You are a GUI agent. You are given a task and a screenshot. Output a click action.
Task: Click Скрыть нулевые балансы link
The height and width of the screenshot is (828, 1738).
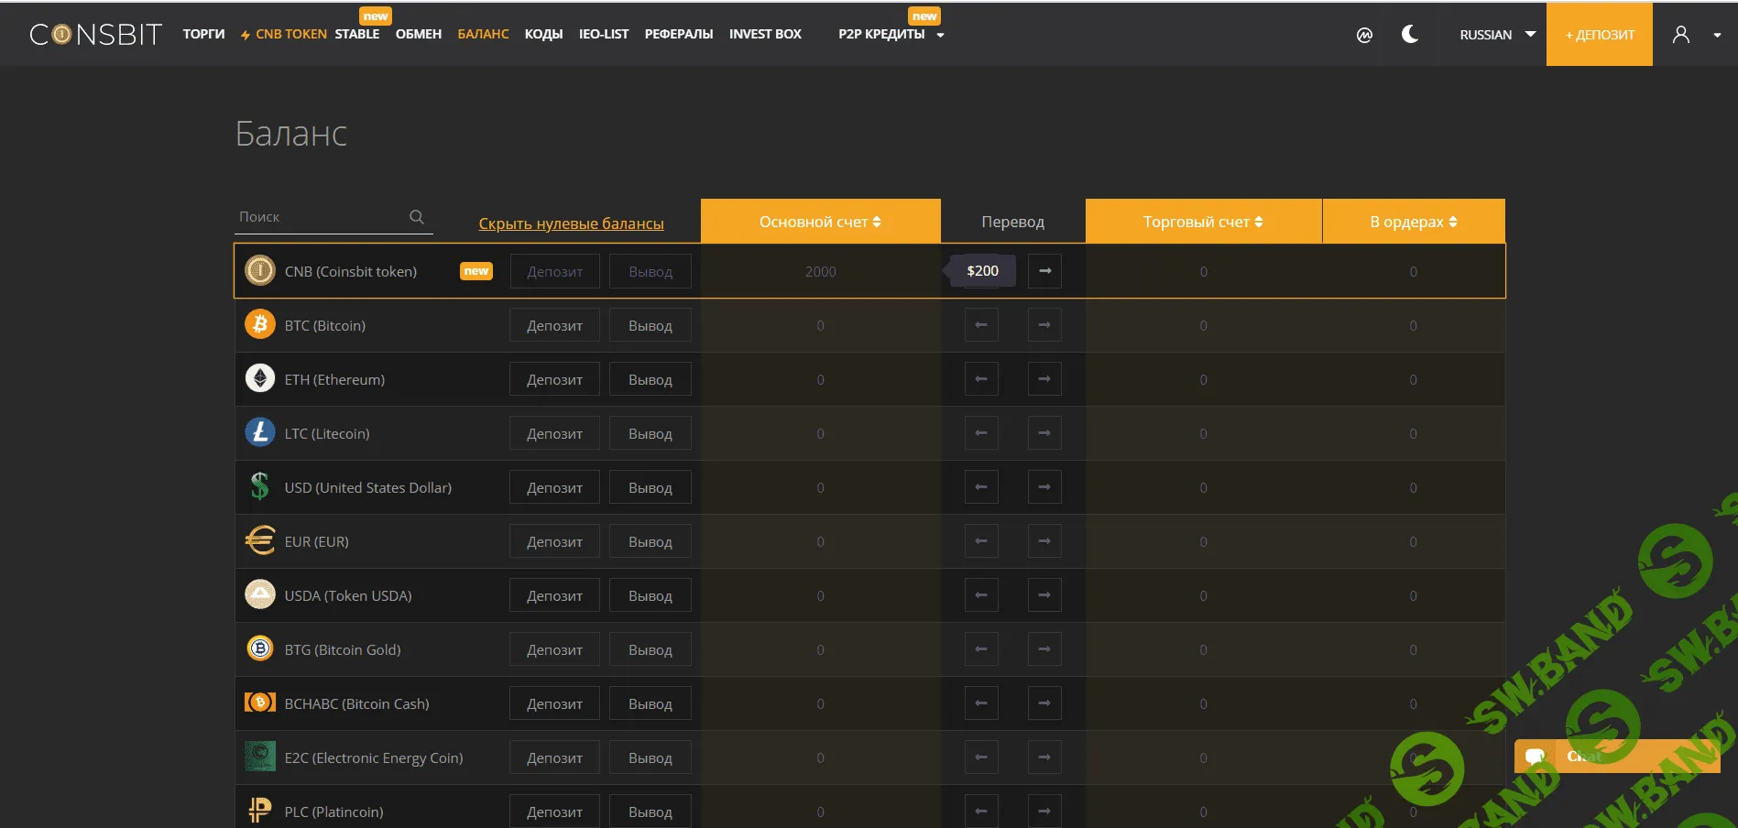click(571, 223)
